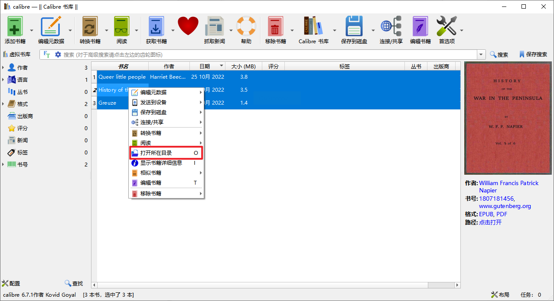
Task: Click the www.gutenberg.org link
Action: pos(505,206)
